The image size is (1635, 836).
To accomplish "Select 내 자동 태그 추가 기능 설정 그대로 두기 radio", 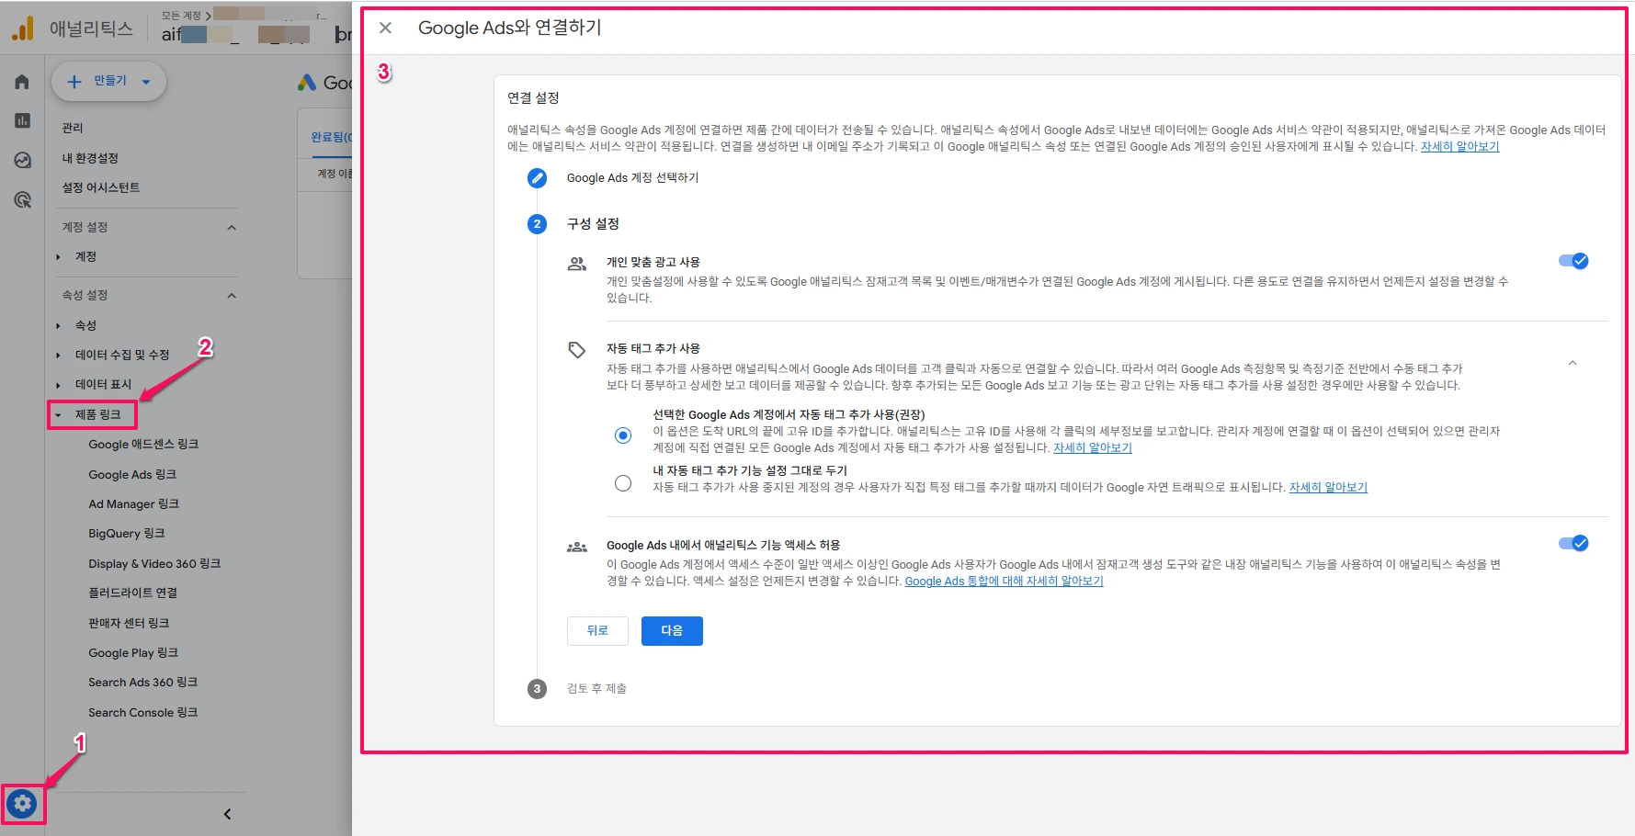I will [x=623, y=481].
